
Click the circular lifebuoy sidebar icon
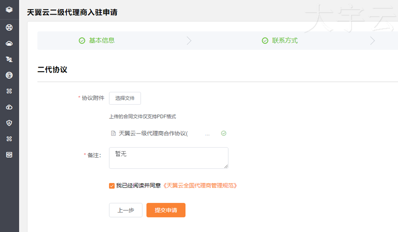pyautogui.click(x=9, y=27)
